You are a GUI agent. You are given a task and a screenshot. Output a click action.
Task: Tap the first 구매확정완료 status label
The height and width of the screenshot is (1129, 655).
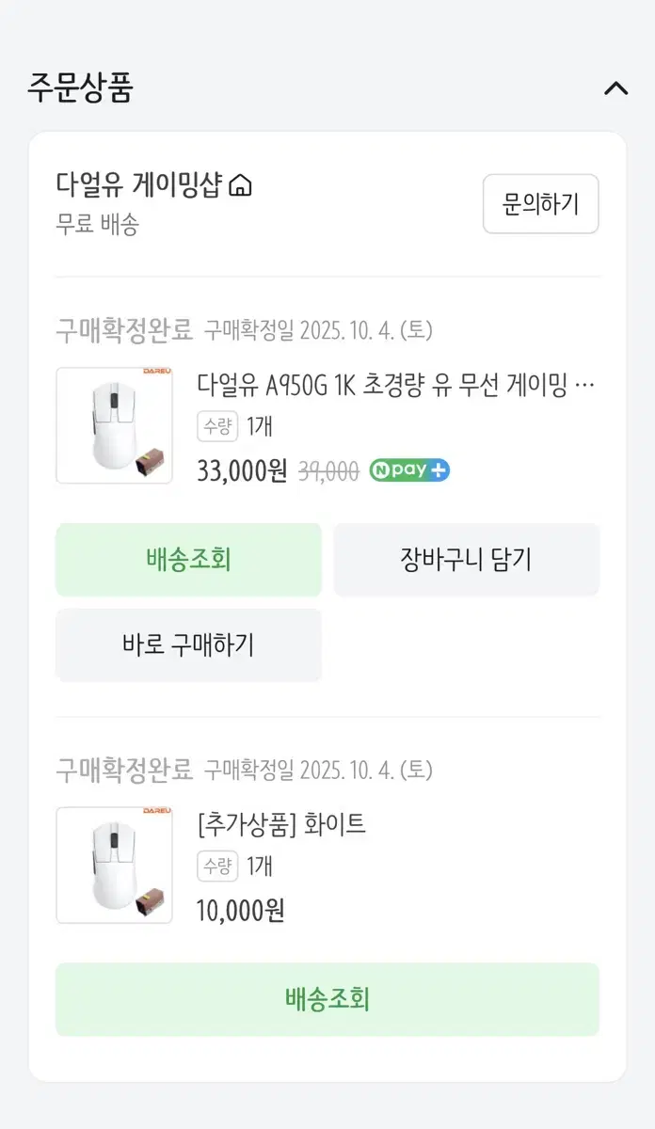[x=124, y=330]
